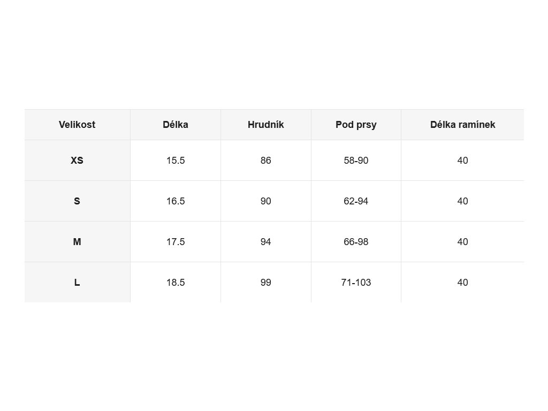This screenshot has width=548, height=411.
Task: Click the 18.5 length cell
Action: [x=176, y=282]
